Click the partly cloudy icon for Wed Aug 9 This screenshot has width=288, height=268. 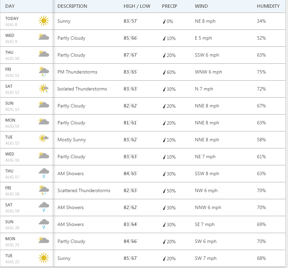(43, 37)
